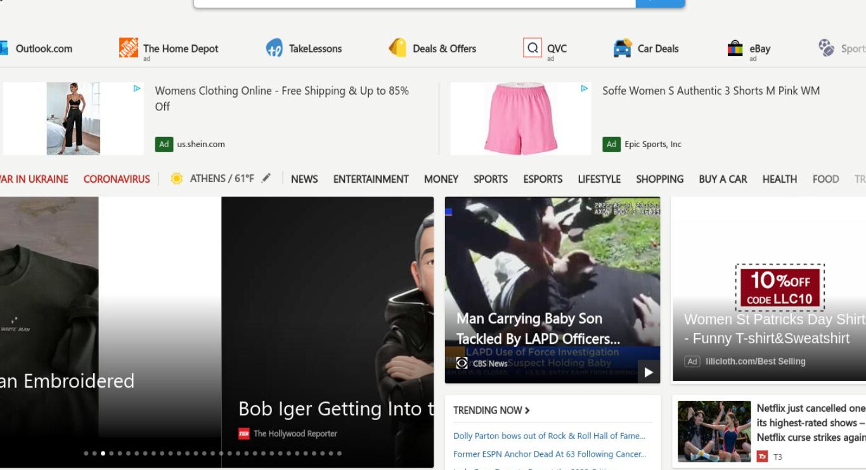Open the Lifestyle section

click(599, 179)
